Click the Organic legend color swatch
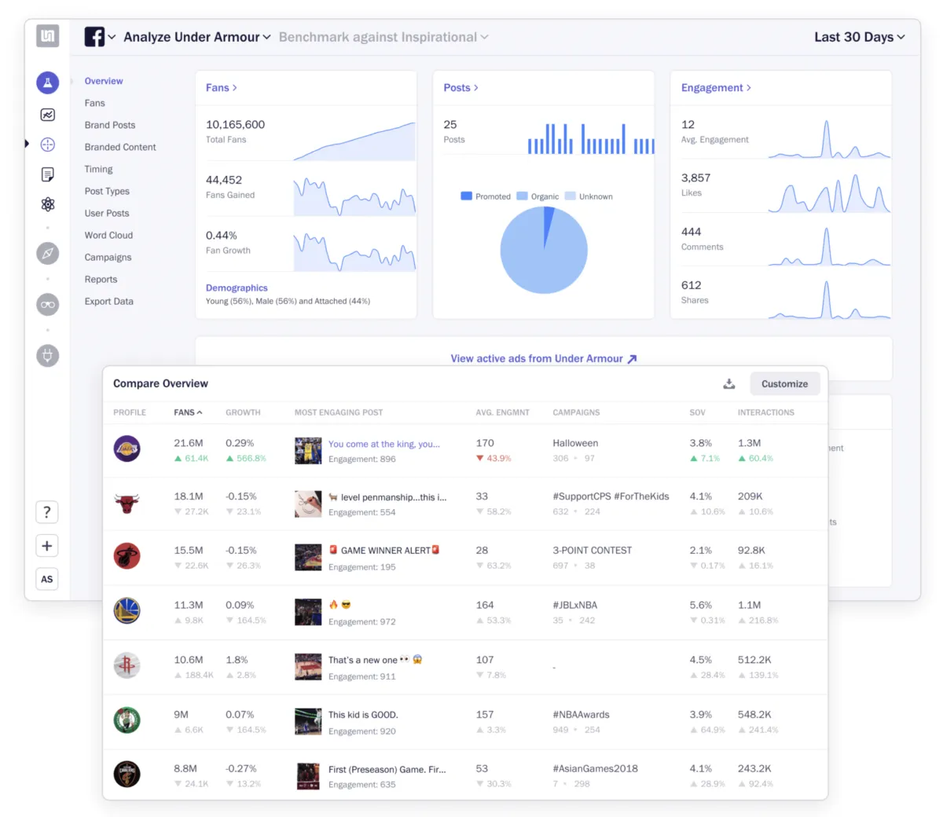943x817 pixels. (x=522, y=196)
